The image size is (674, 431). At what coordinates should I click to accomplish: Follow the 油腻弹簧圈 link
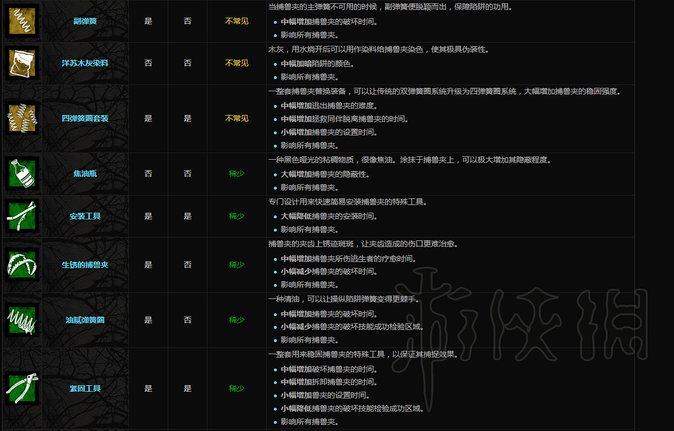85,320
